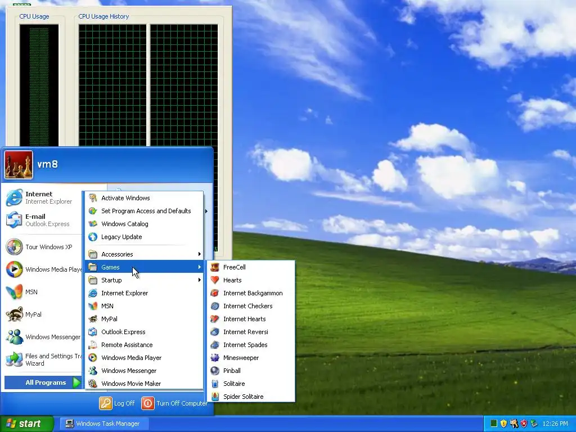Screen dimensions: 576x432
Task: Click the Internet Reversi icon
Action: (215, 332)
